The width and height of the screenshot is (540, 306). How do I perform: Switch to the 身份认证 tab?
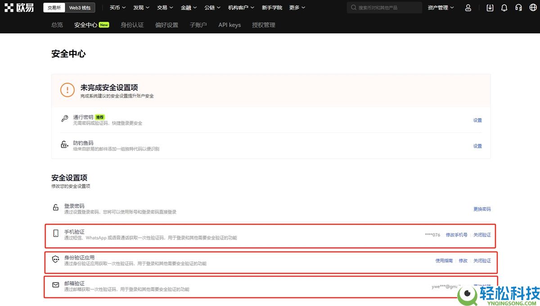pyautogui.click(x=132, y=25)
